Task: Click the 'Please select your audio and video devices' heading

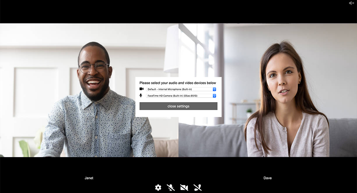Action: pos(177,83)
